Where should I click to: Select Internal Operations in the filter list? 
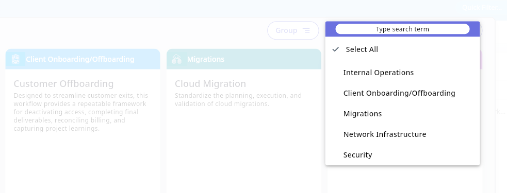point(403,73)
